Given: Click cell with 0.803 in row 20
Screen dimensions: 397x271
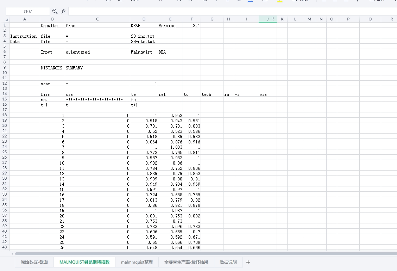Looking at the screenshot, I should click(x=192, y=126).
